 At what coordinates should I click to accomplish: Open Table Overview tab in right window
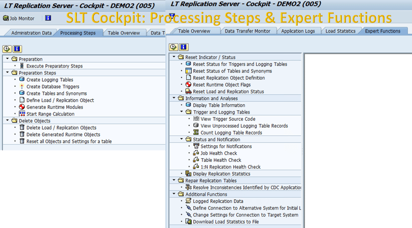click(x=194, y=31)
